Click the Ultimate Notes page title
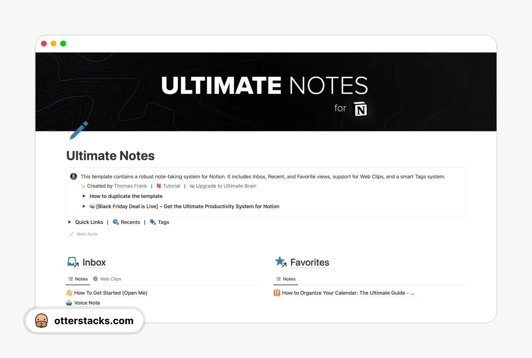The width and height of the screenshot is (532, 358). 110,156
